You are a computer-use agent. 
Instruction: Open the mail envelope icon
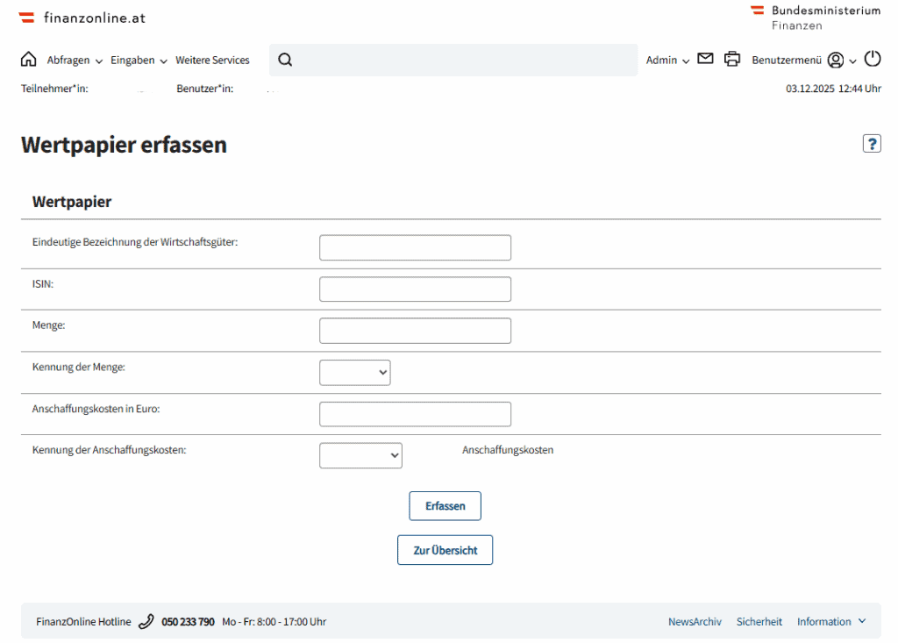(705, 59)
